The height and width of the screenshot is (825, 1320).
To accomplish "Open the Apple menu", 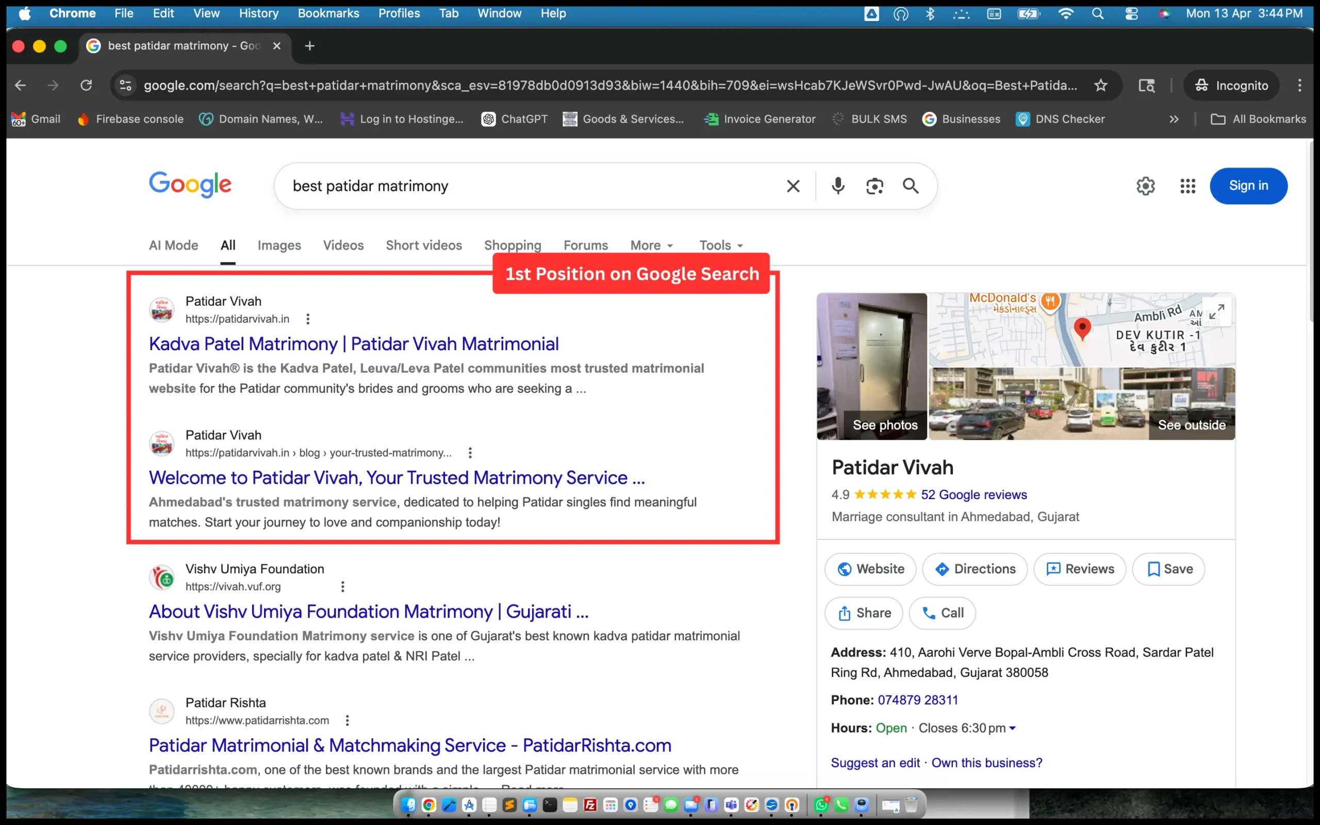I will coord(25,13).
